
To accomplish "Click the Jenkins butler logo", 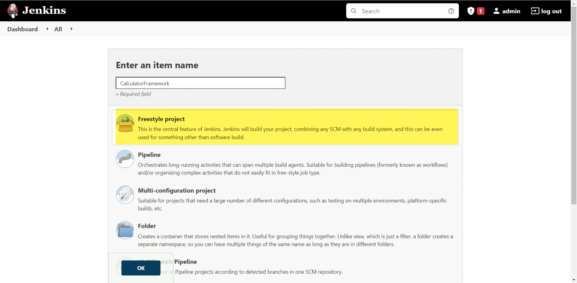I will pos(12,10).
